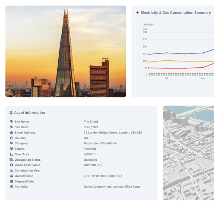This screenshot has width=214, height=205.
Task: Click the '322' y-axis value
Action: 145,29
